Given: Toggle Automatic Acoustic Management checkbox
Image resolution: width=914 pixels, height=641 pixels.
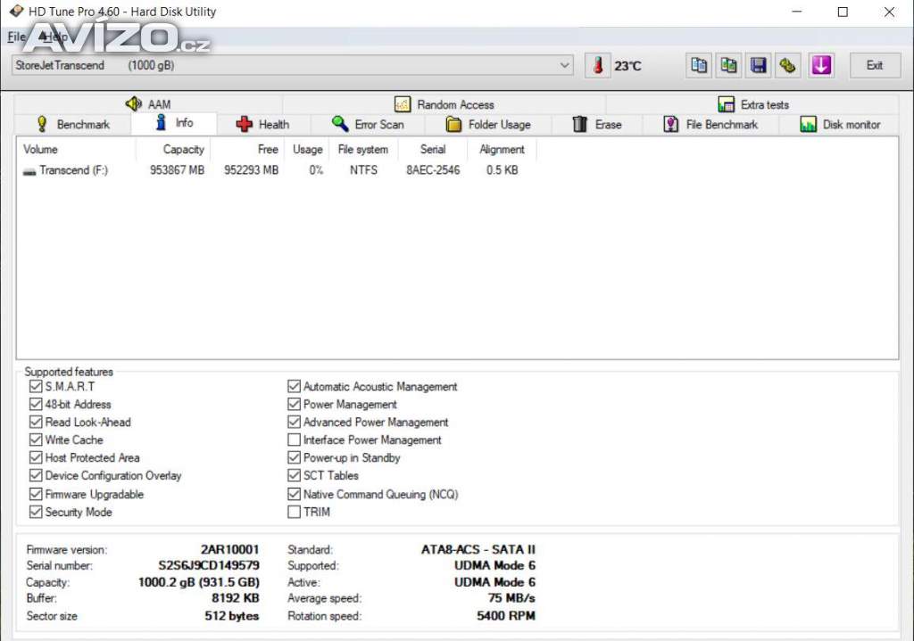Looking at the screenshot, I should pyautogui.click(x=294, y=387).
